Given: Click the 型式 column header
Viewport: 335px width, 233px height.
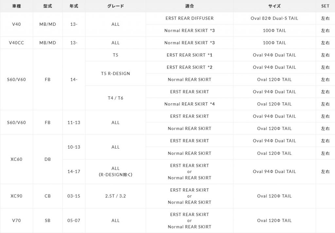Looking at the screenshot, I should pyautogui.click(x=47, y=6).
